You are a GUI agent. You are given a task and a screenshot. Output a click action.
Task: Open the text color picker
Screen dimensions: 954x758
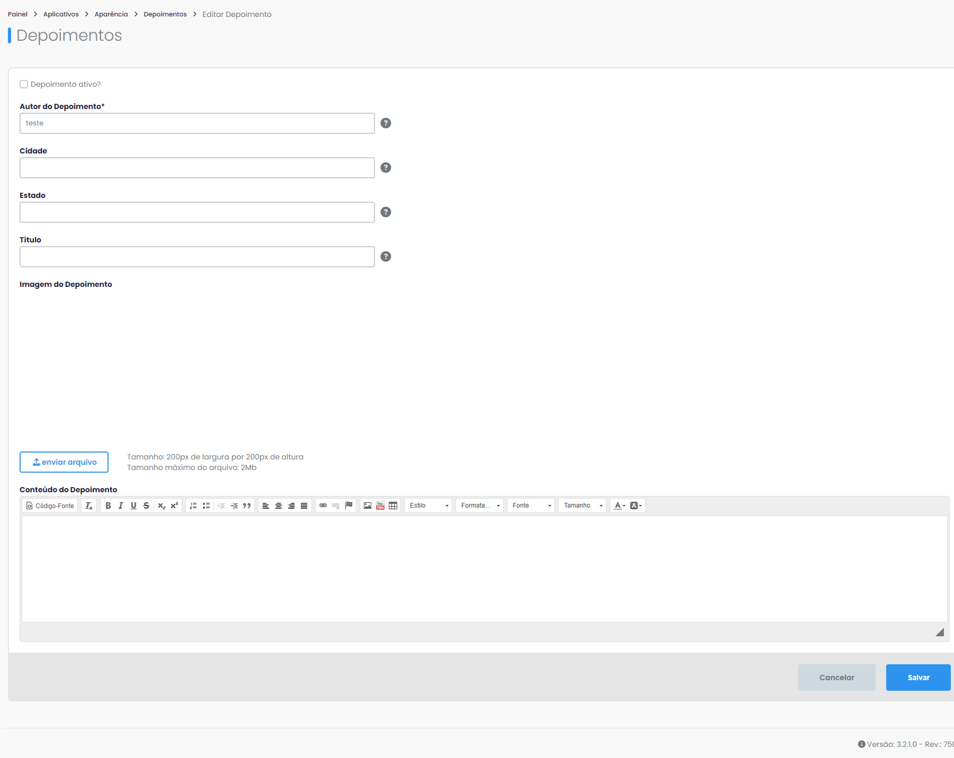click(620, 506)
